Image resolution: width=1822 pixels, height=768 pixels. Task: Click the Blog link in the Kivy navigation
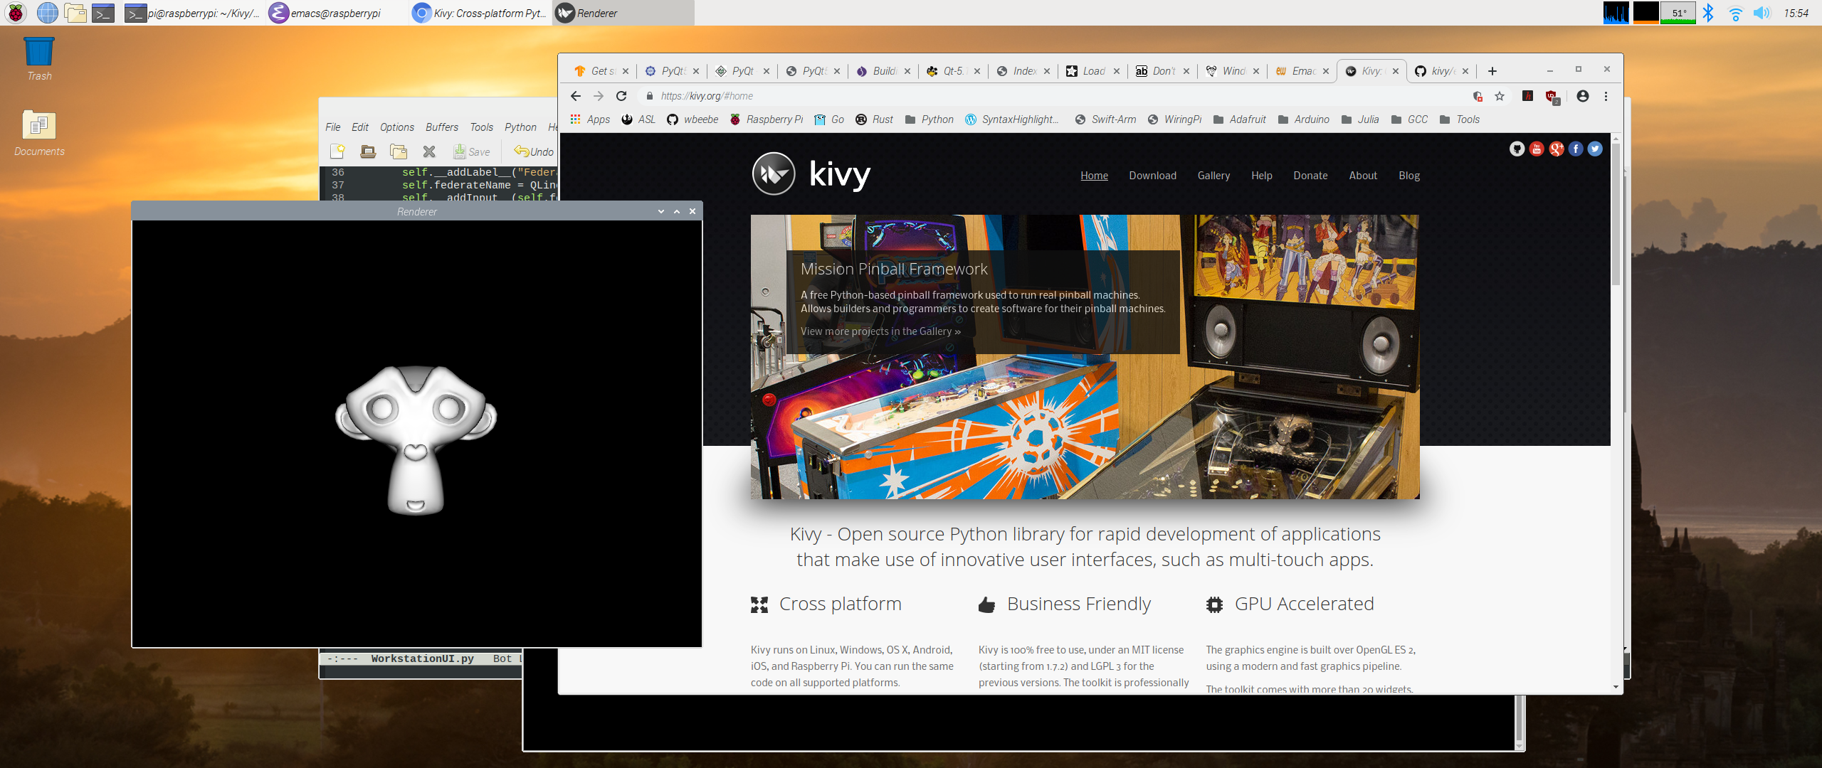click(1409, 176)
